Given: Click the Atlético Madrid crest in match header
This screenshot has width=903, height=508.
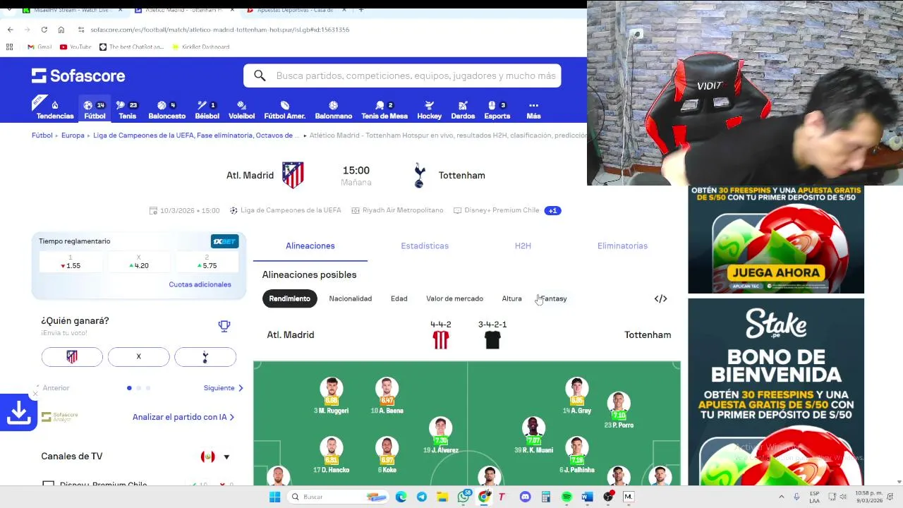Looking at the screenshot, I should [293, 175].
